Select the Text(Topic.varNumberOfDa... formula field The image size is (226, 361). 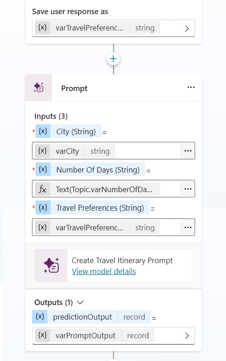pos(107,189)
